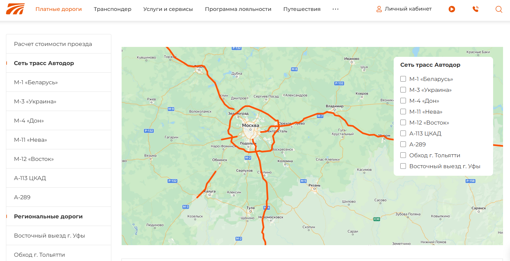510x261 pixels.
Task: Click the P-158 road shield on map
Action: [471, 181]
